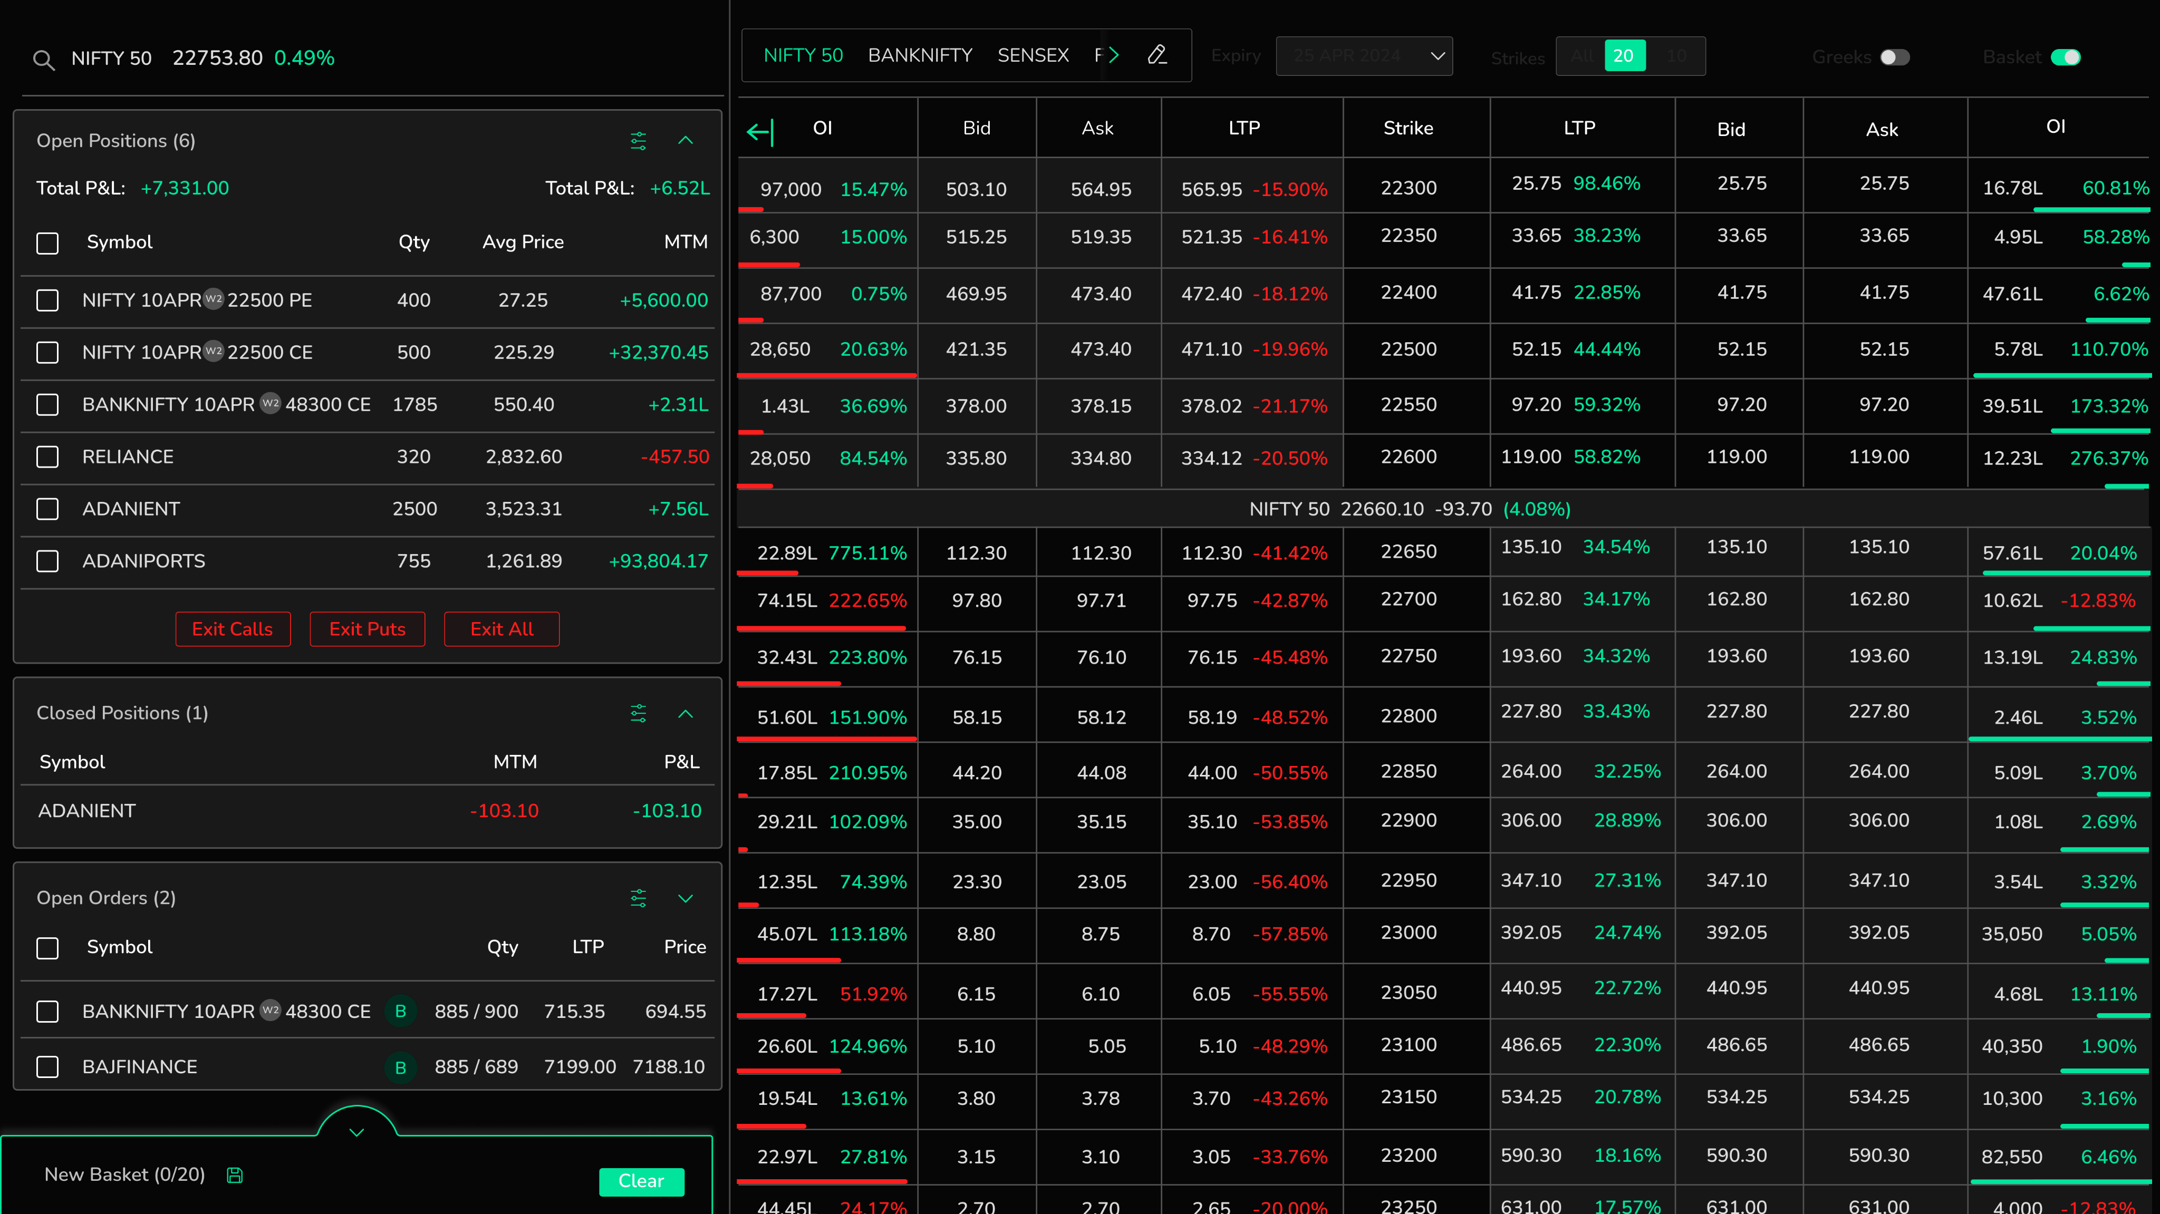Click the Exit Calls button
The width and height of the screenshot is (2160, 1214).
coord(232,629)
